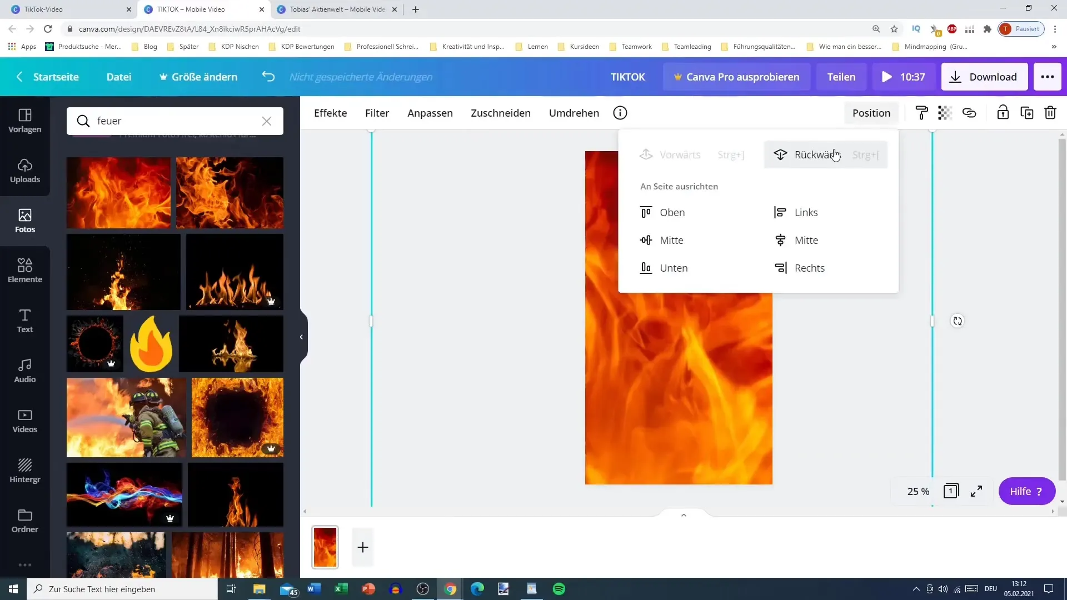Clear the feuer search field
1067x600 pixels.
pyautogui.click(x=267, y=121)
